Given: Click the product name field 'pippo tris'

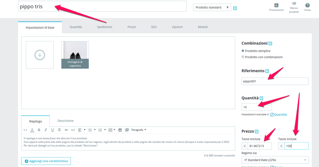Looking at the screenshot, I should click(102, 6).
